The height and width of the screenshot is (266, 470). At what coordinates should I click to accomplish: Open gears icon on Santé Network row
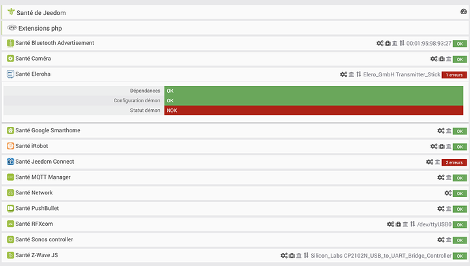point(447,193)
